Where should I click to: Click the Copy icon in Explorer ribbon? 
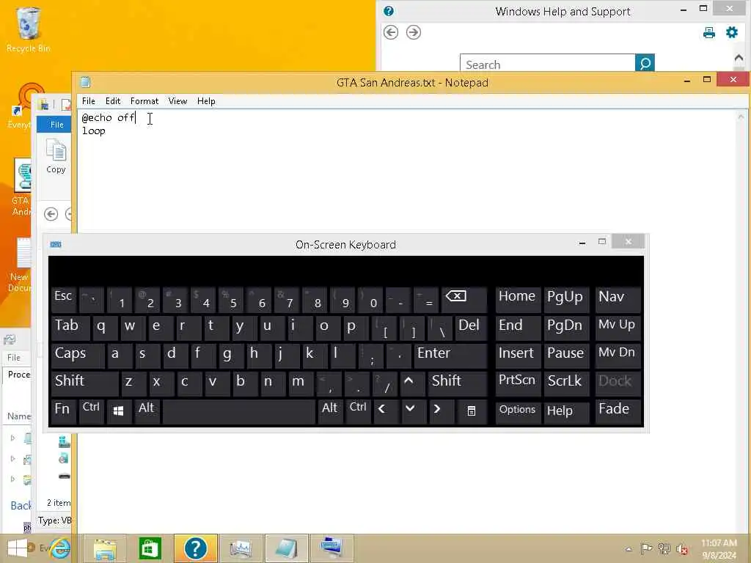[56, 156]
